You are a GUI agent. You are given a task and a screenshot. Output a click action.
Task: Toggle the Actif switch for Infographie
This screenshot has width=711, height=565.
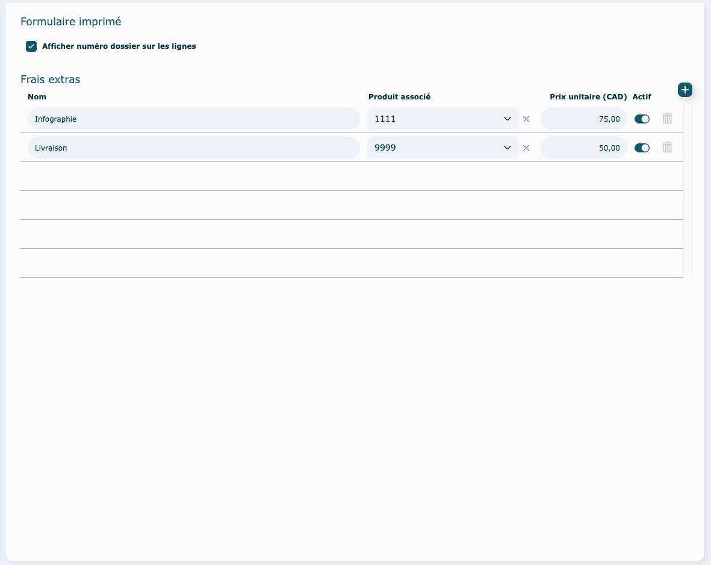642,119
